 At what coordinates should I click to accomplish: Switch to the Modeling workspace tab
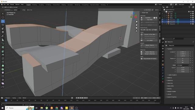pos(34,5)
